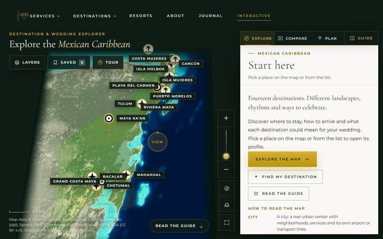Select the Bacalar map label
The width and height of the screenshot is (383, 239).
(113, 176)
